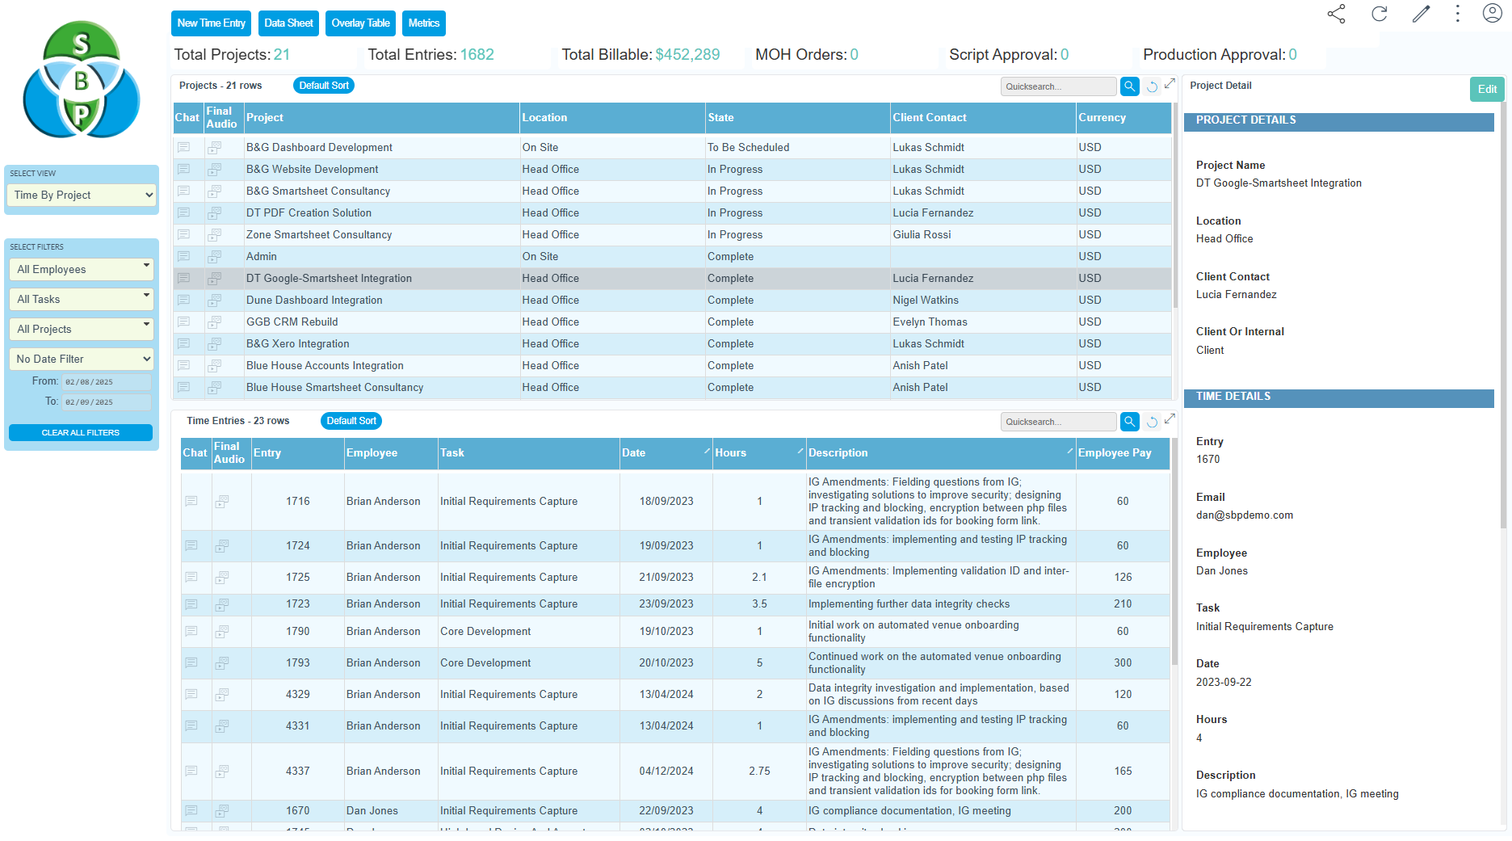Click the reset filters icon in Time Entries panel

1153,421
